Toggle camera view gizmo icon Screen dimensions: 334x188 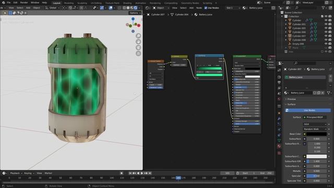point(138,48)
